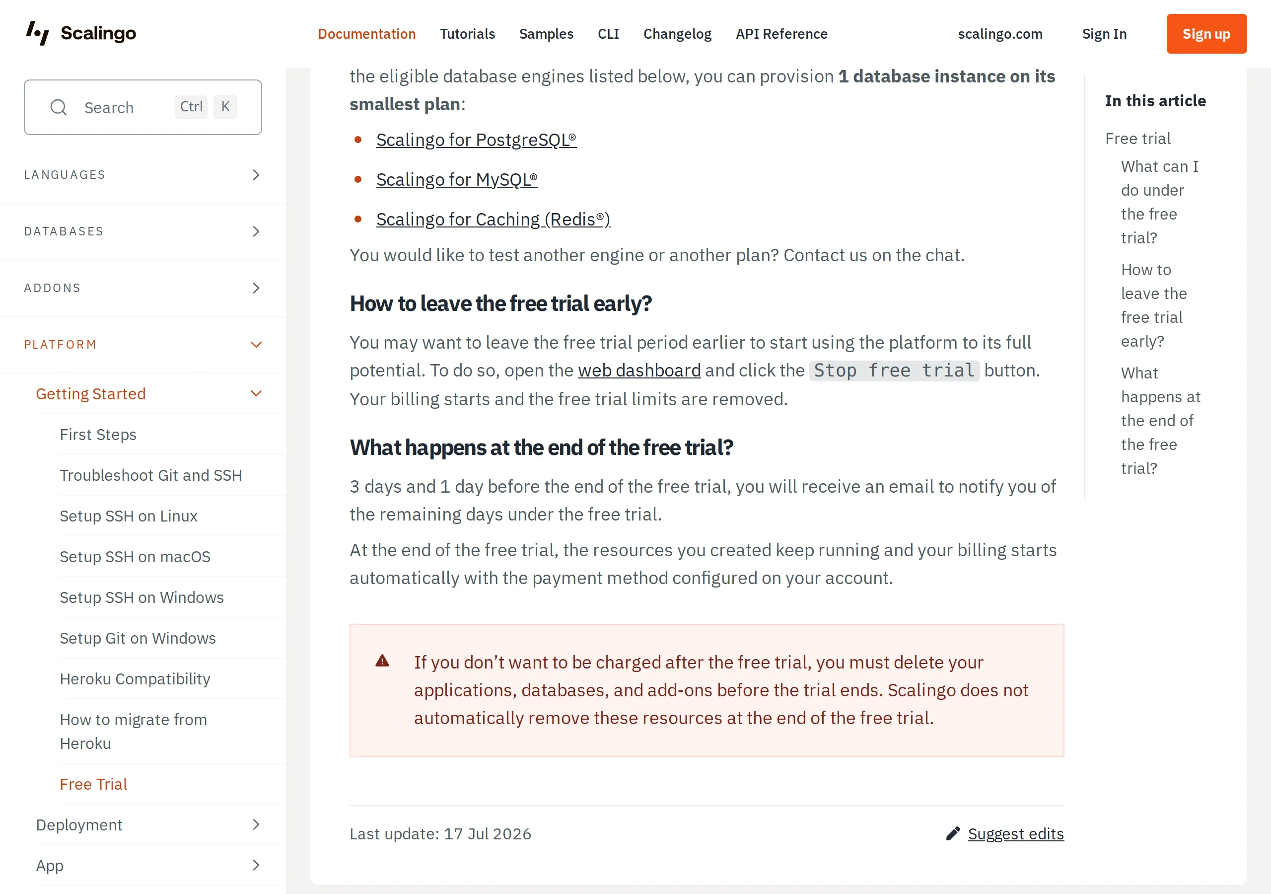
Task: Open Setup SSH on macOS page
Action: 135,557
